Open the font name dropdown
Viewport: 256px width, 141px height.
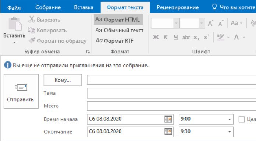(176, 23)
